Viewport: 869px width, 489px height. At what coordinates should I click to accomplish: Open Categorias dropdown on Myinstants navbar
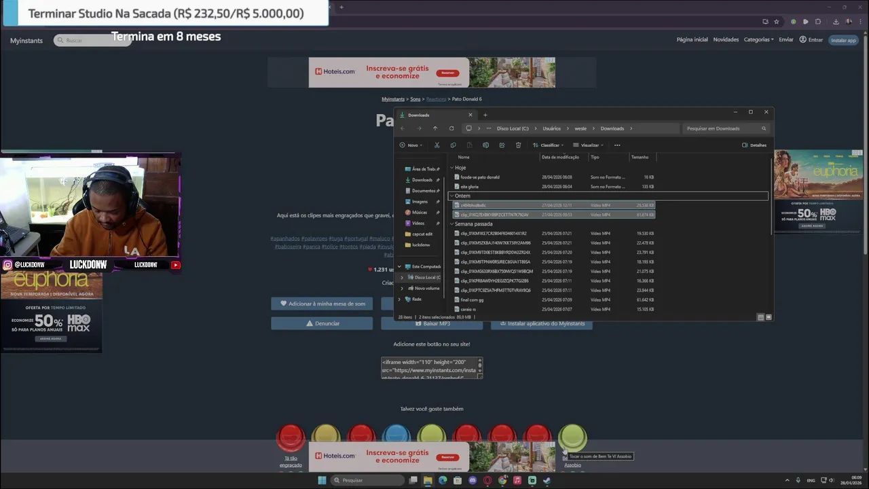pos(758,39)
